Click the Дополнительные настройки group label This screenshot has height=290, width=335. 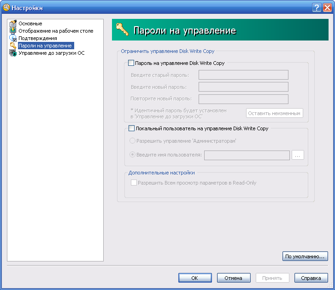coord(162,173)
